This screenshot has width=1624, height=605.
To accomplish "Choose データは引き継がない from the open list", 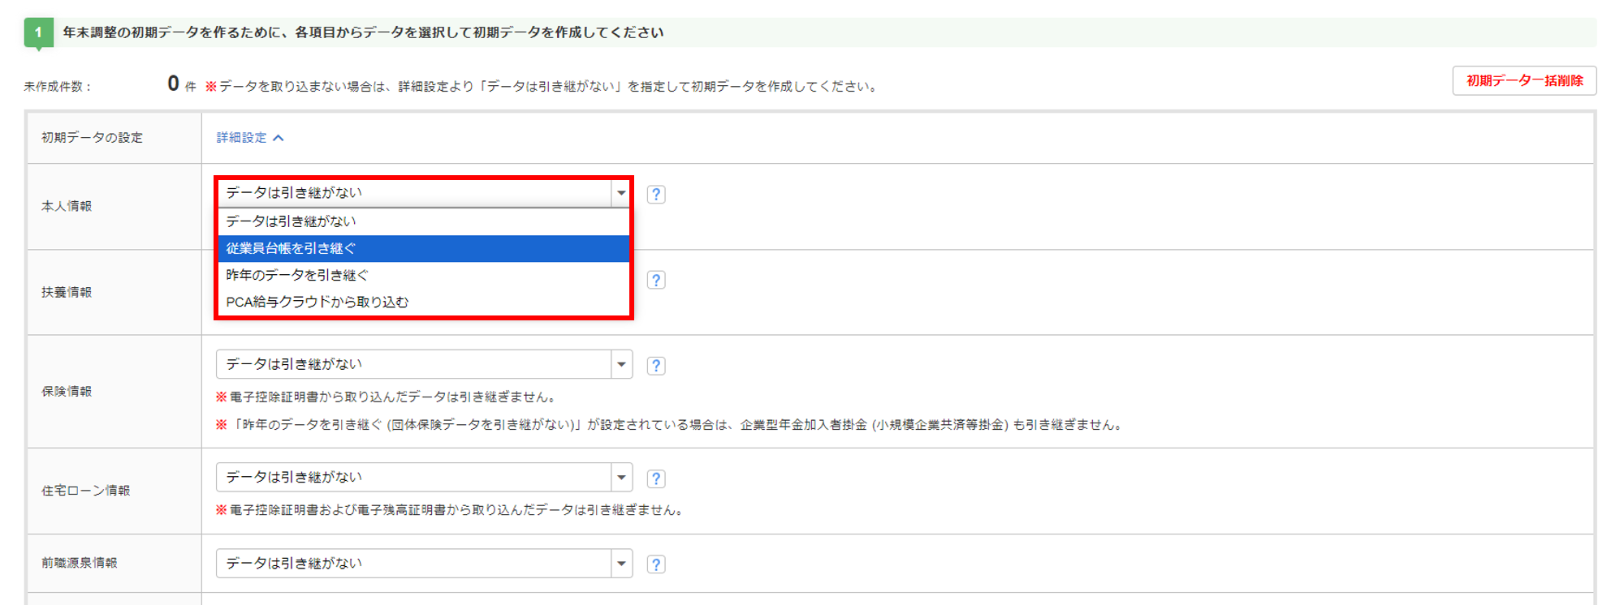I will [291, 221].
